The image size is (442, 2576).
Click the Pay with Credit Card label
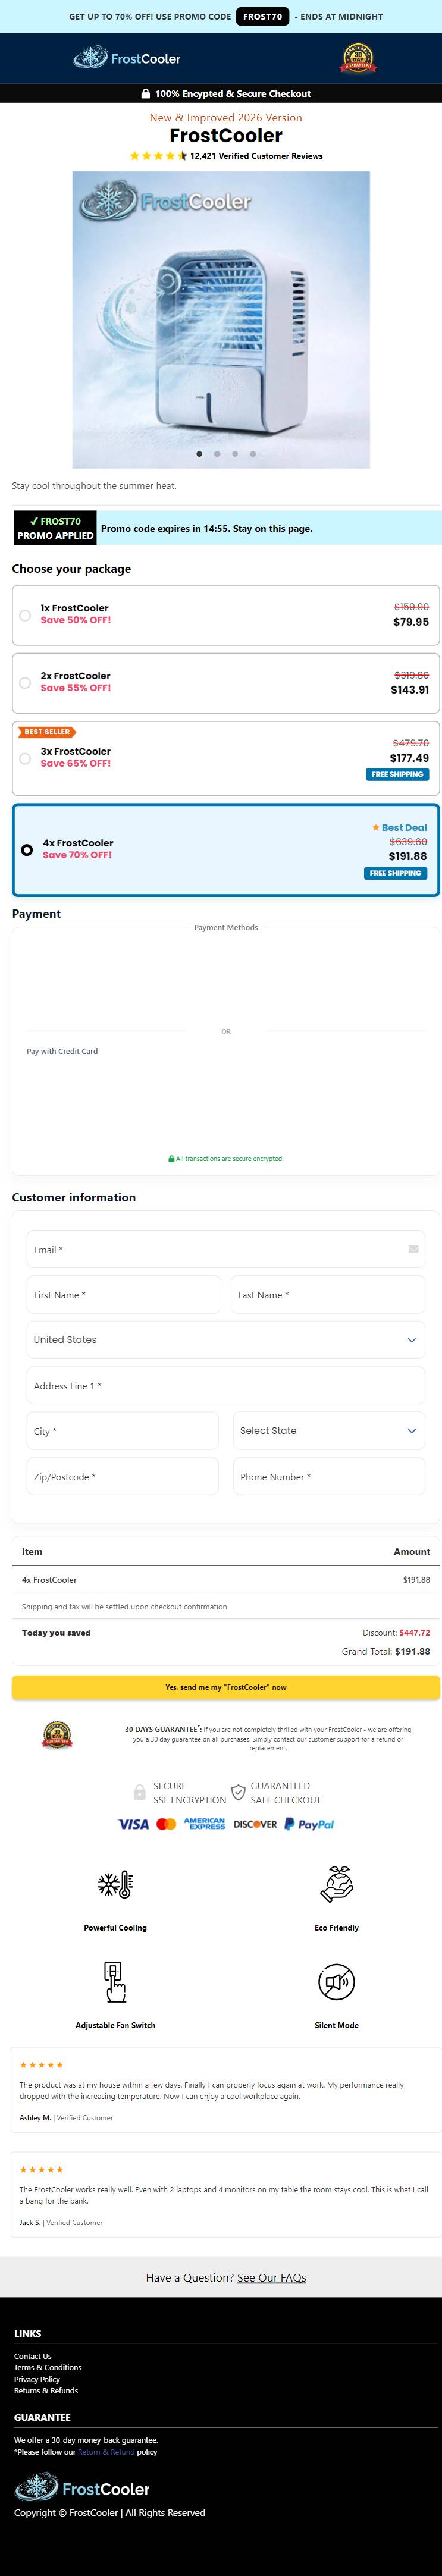[x=62, y=1051]
